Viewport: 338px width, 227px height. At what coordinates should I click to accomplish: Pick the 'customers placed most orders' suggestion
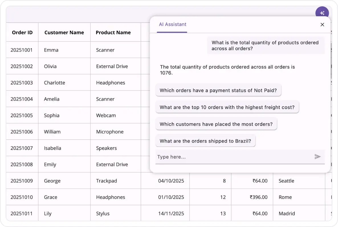[216, 124]
